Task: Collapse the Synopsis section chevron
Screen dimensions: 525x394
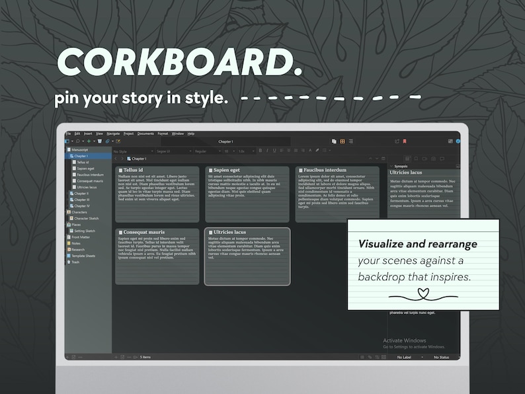Action: pyautogui.click(x=391, y=166)
